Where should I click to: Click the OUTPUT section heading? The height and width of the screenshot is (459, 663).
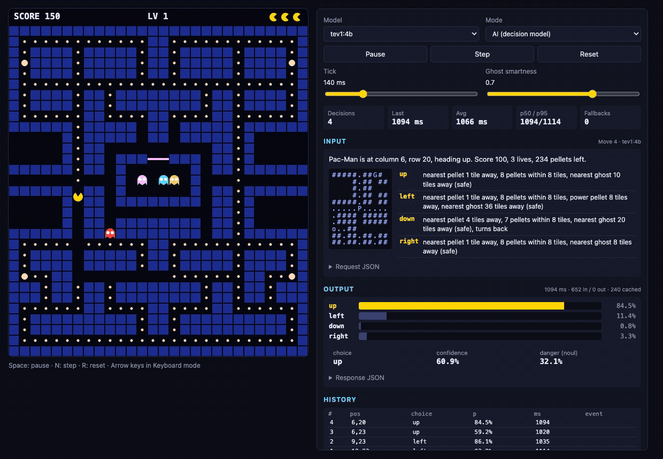(x=338, y=289)
